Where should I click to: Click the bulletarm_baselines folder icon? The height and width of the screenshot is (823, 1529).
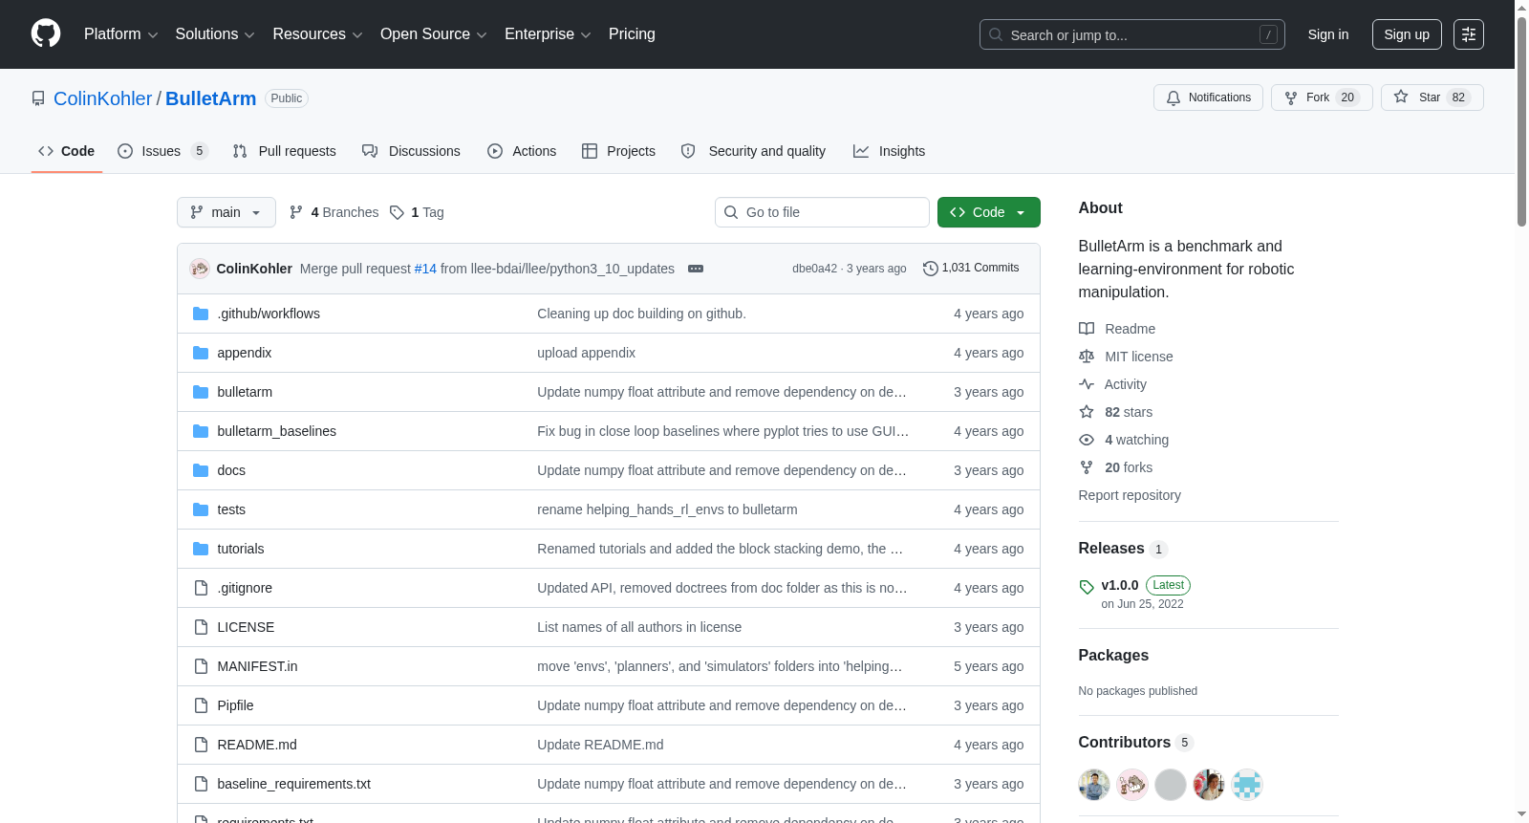point(201,431)
